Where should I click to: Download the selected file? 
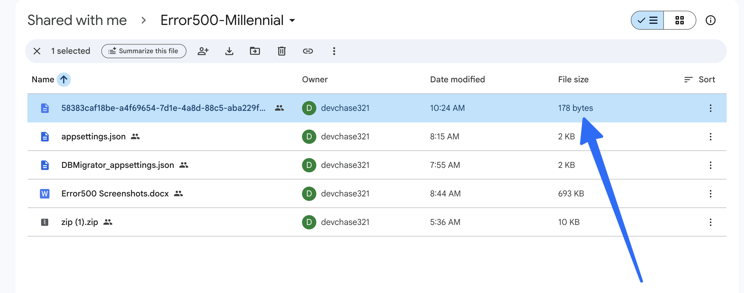(229, 51)
